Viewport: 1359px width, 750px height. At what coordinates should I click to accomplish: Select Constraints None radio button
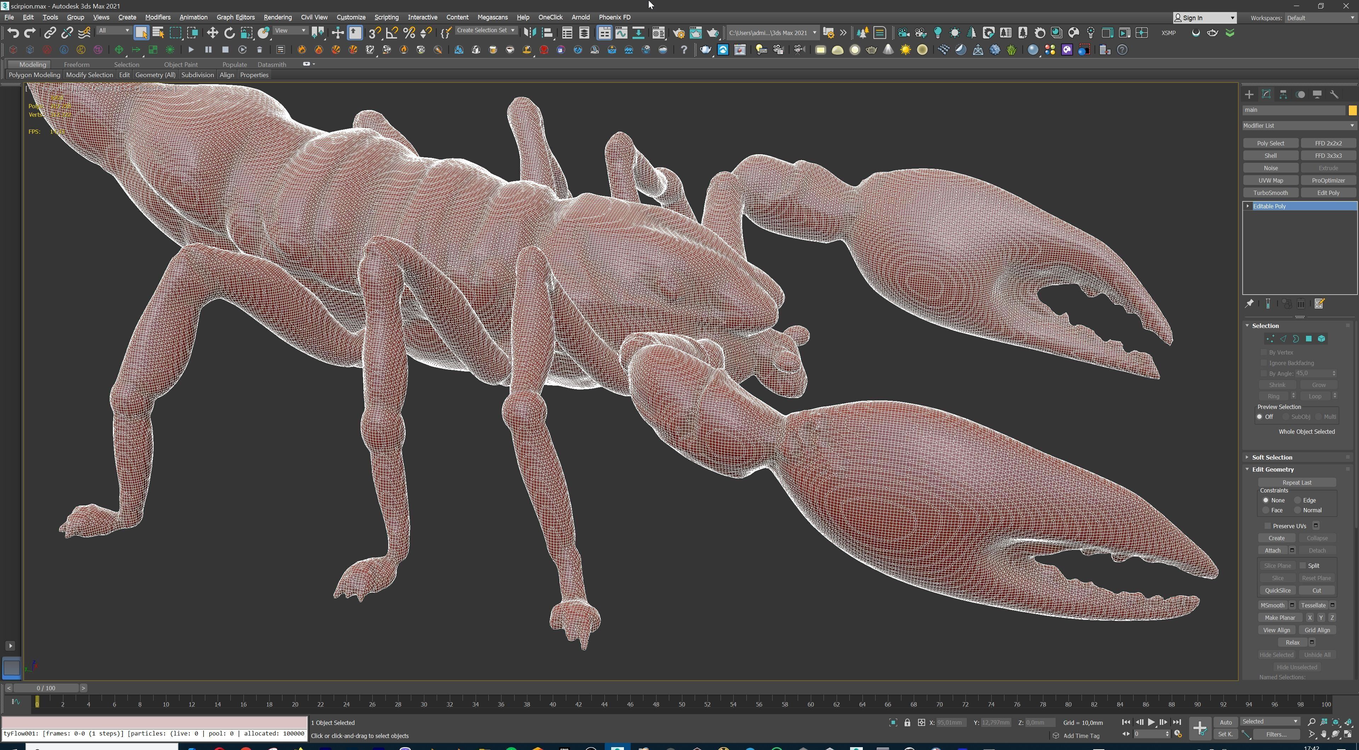pyautogui.click(x=1266, y=500)
